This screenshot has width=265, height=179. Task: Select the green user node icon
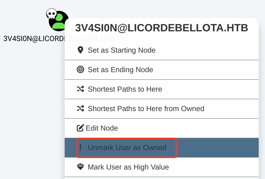click(x=59, y=21)
